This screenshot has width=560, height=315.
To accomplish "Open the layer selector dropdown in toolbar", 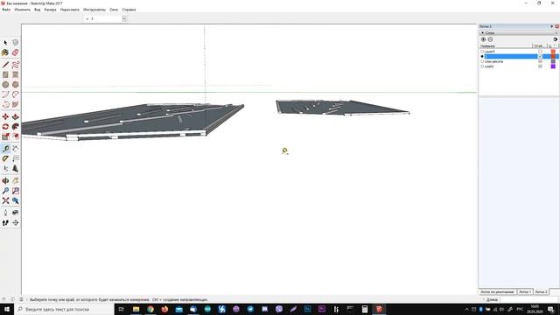I will coord(124,18).
